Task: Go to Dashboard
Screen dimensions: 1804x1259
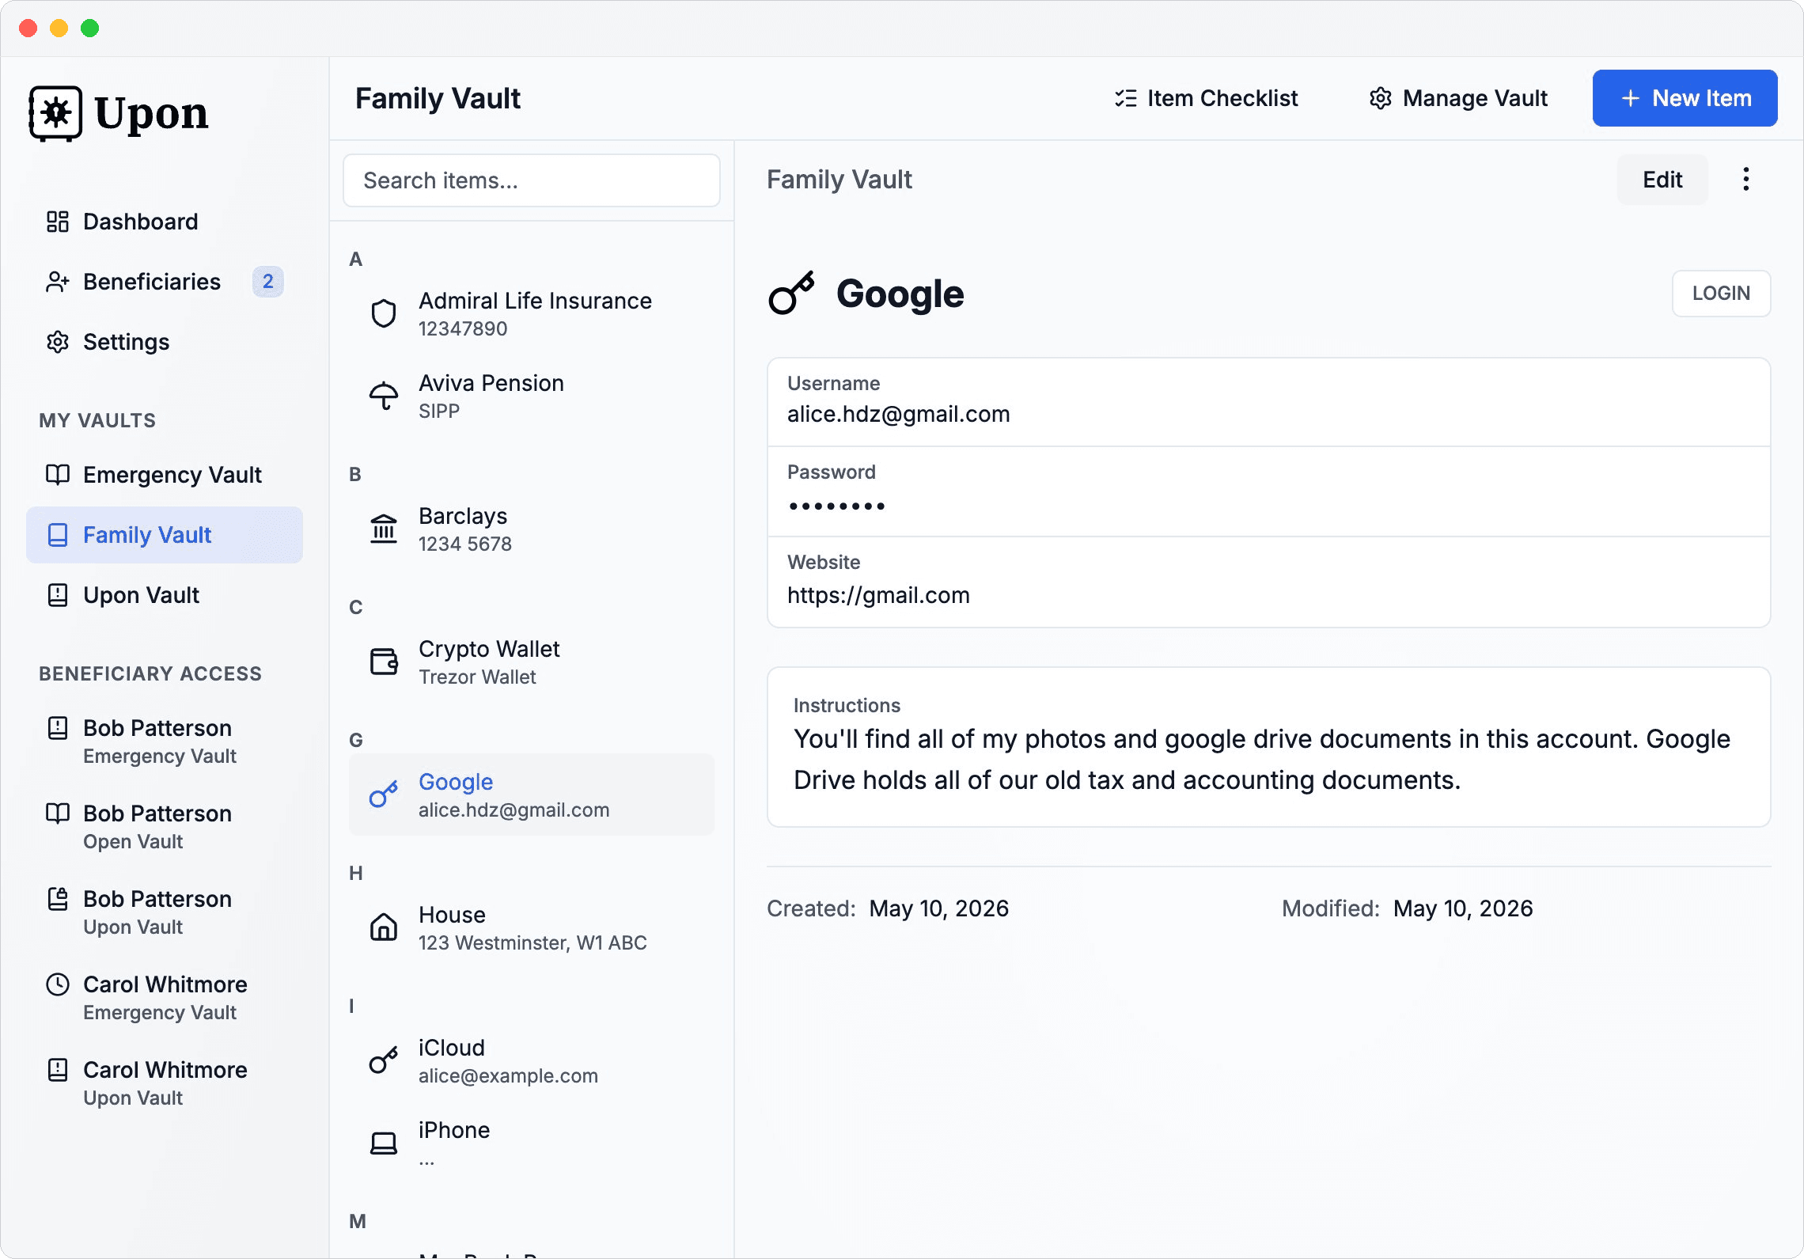Action: [x=165, y=222]
